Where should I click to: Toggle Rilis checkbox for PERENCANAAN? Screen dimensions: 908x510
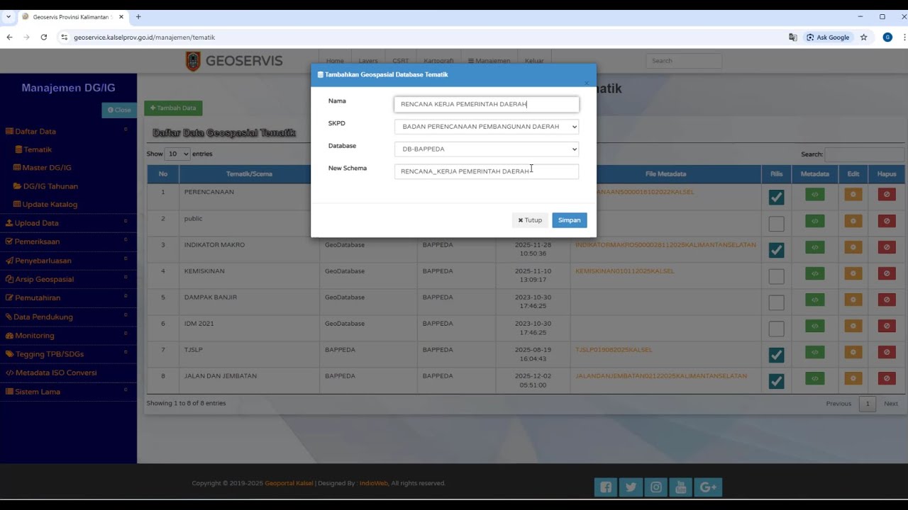(776, 197)
